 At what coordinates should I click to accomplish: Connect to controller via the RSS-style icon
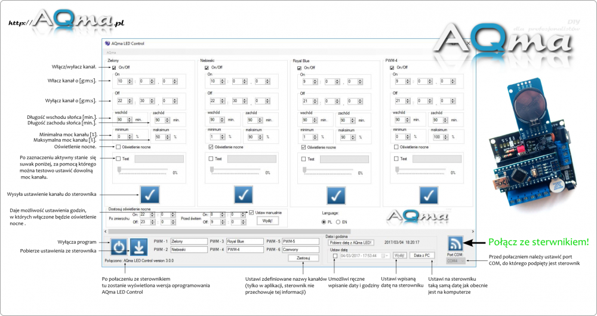pos(457,243)
